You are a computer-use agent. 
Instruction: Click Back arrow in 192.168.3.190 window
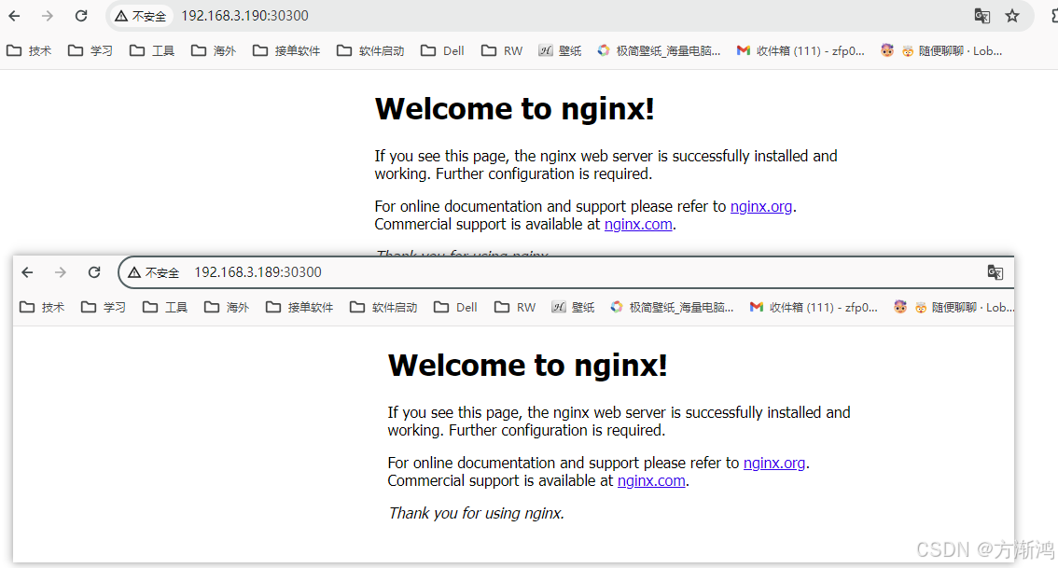14,16
